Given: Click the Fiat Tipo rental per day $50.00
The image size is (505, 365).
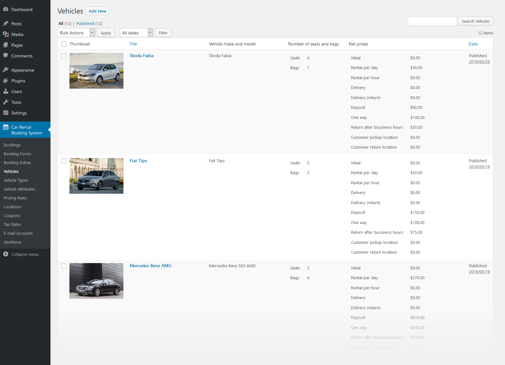Looking at the screenshot, I should (416, 173).
